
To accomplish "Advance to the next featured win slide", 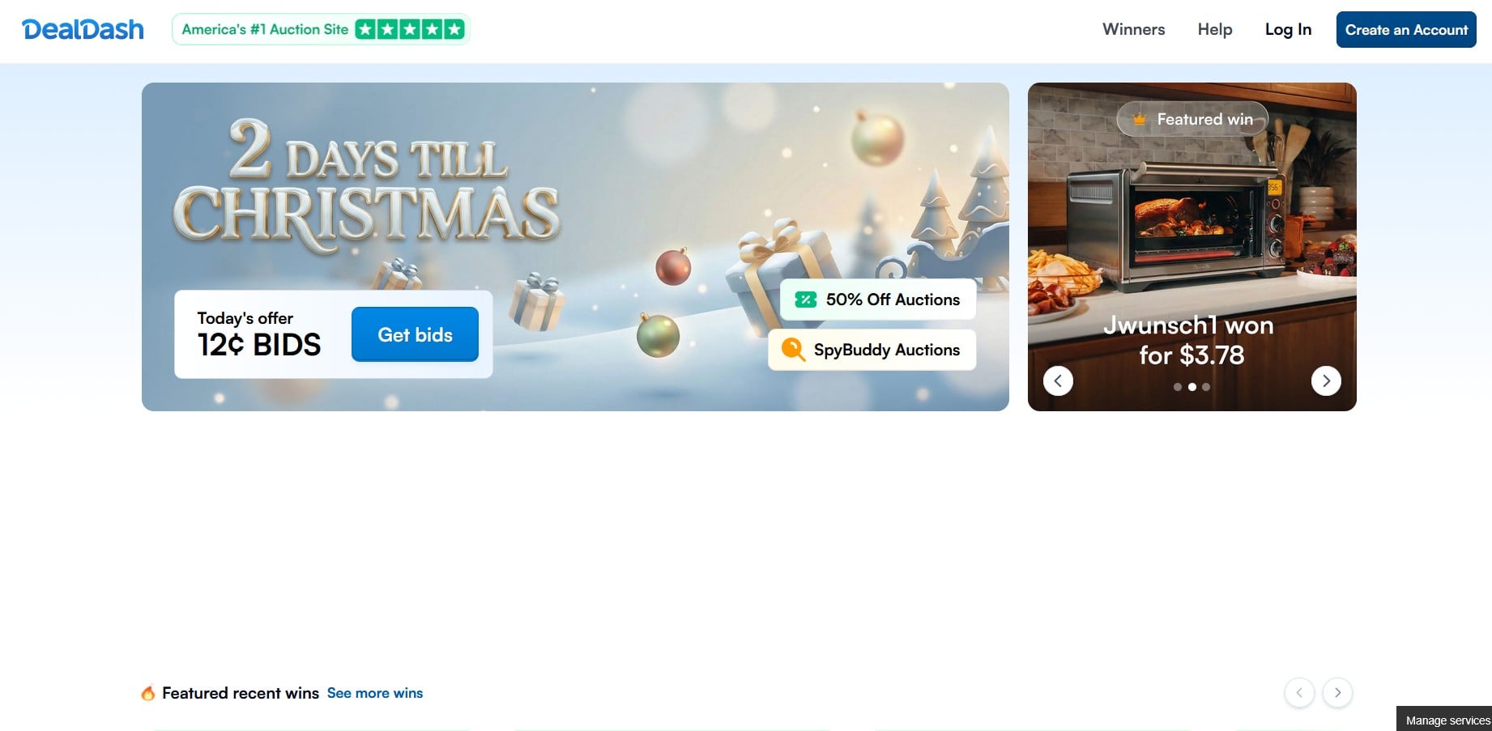I will (x=1326, y=380).
